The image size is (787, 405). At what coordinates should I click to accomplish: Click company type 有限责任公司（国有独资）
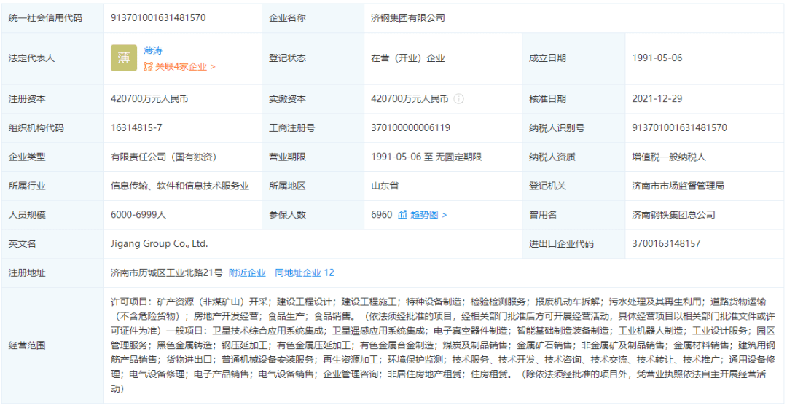164,157
